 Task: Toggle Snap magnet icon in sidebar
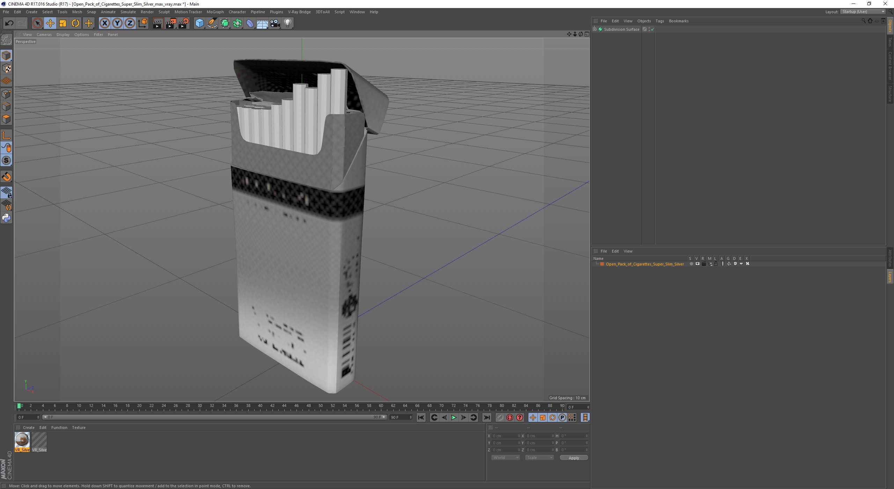tap(6, 177)
